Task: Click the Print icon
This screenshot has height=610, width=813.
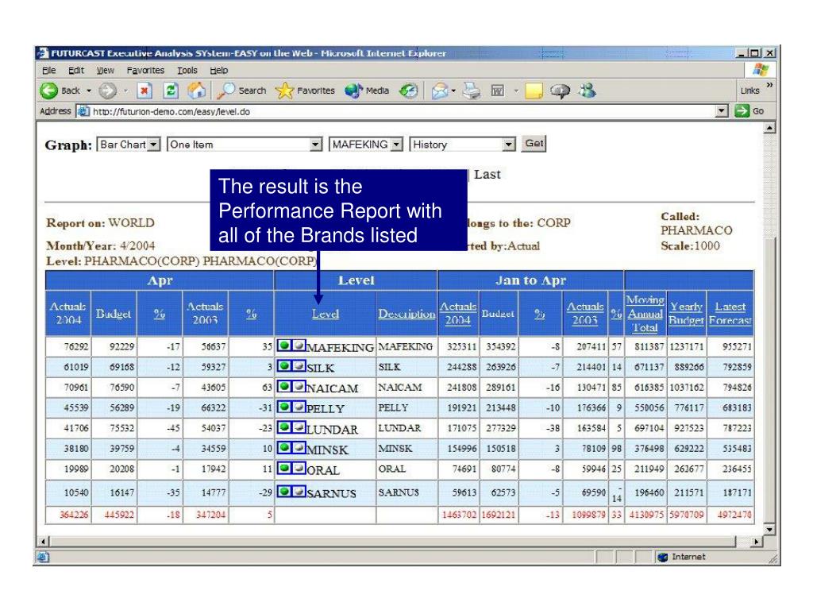Action: [472, 91]
